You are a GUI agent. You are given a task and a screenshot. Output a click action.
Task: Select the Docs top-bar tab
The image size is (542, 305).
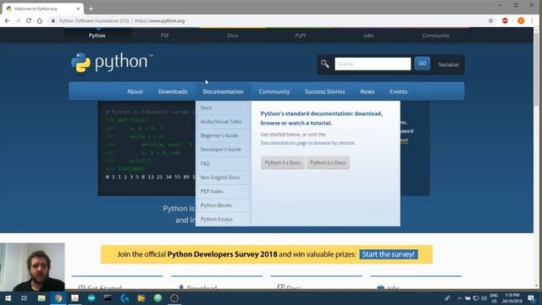(233, 36)
